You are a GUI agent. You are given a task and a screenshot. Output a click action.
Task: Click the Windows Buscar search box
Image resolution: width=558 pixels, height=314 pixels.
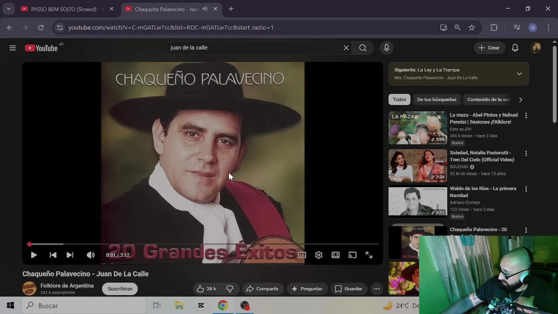84,306
